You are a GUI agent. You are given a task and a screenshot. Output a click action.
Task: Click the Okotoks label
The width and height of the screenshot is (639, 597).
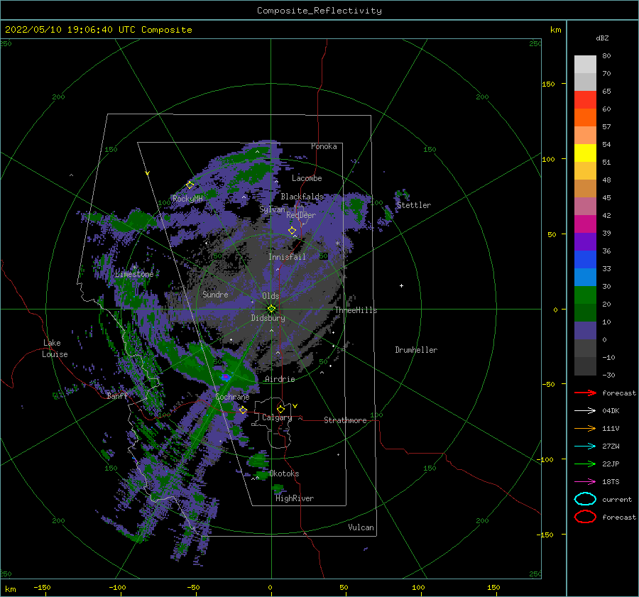tap(284, 473)
